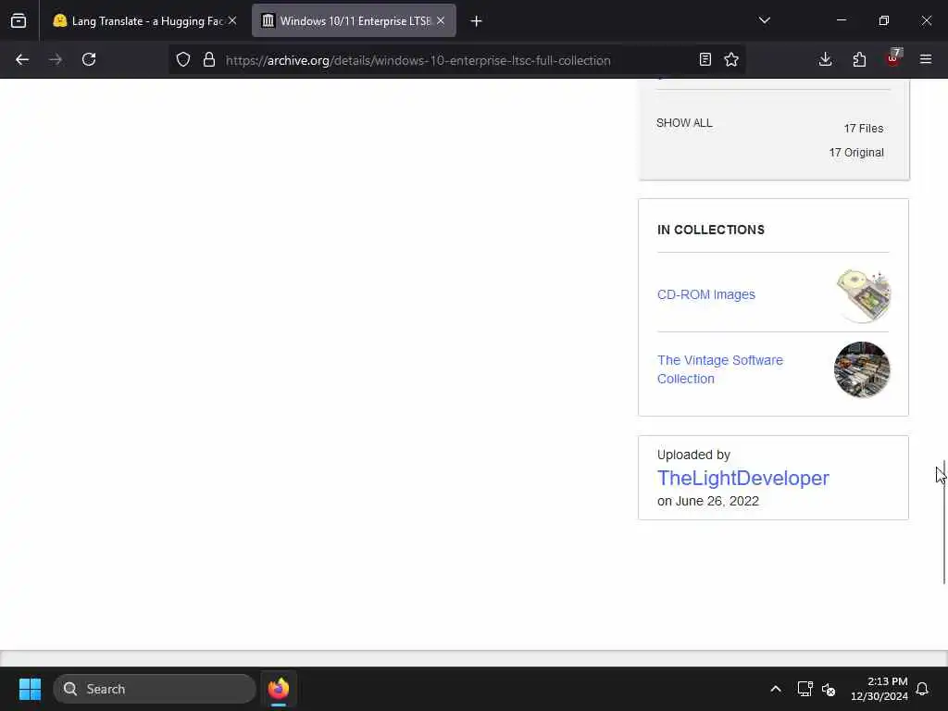Open CD-ROM Images collection link
Image resolution: width=948 pixels, height=711 pixels.
tap(706, 294)
